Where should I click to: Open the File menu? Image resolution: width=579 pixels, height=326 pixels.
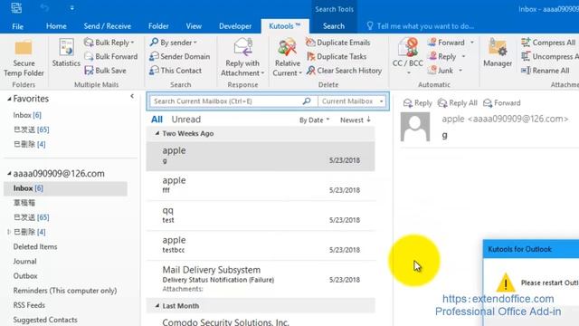point(18,26)
